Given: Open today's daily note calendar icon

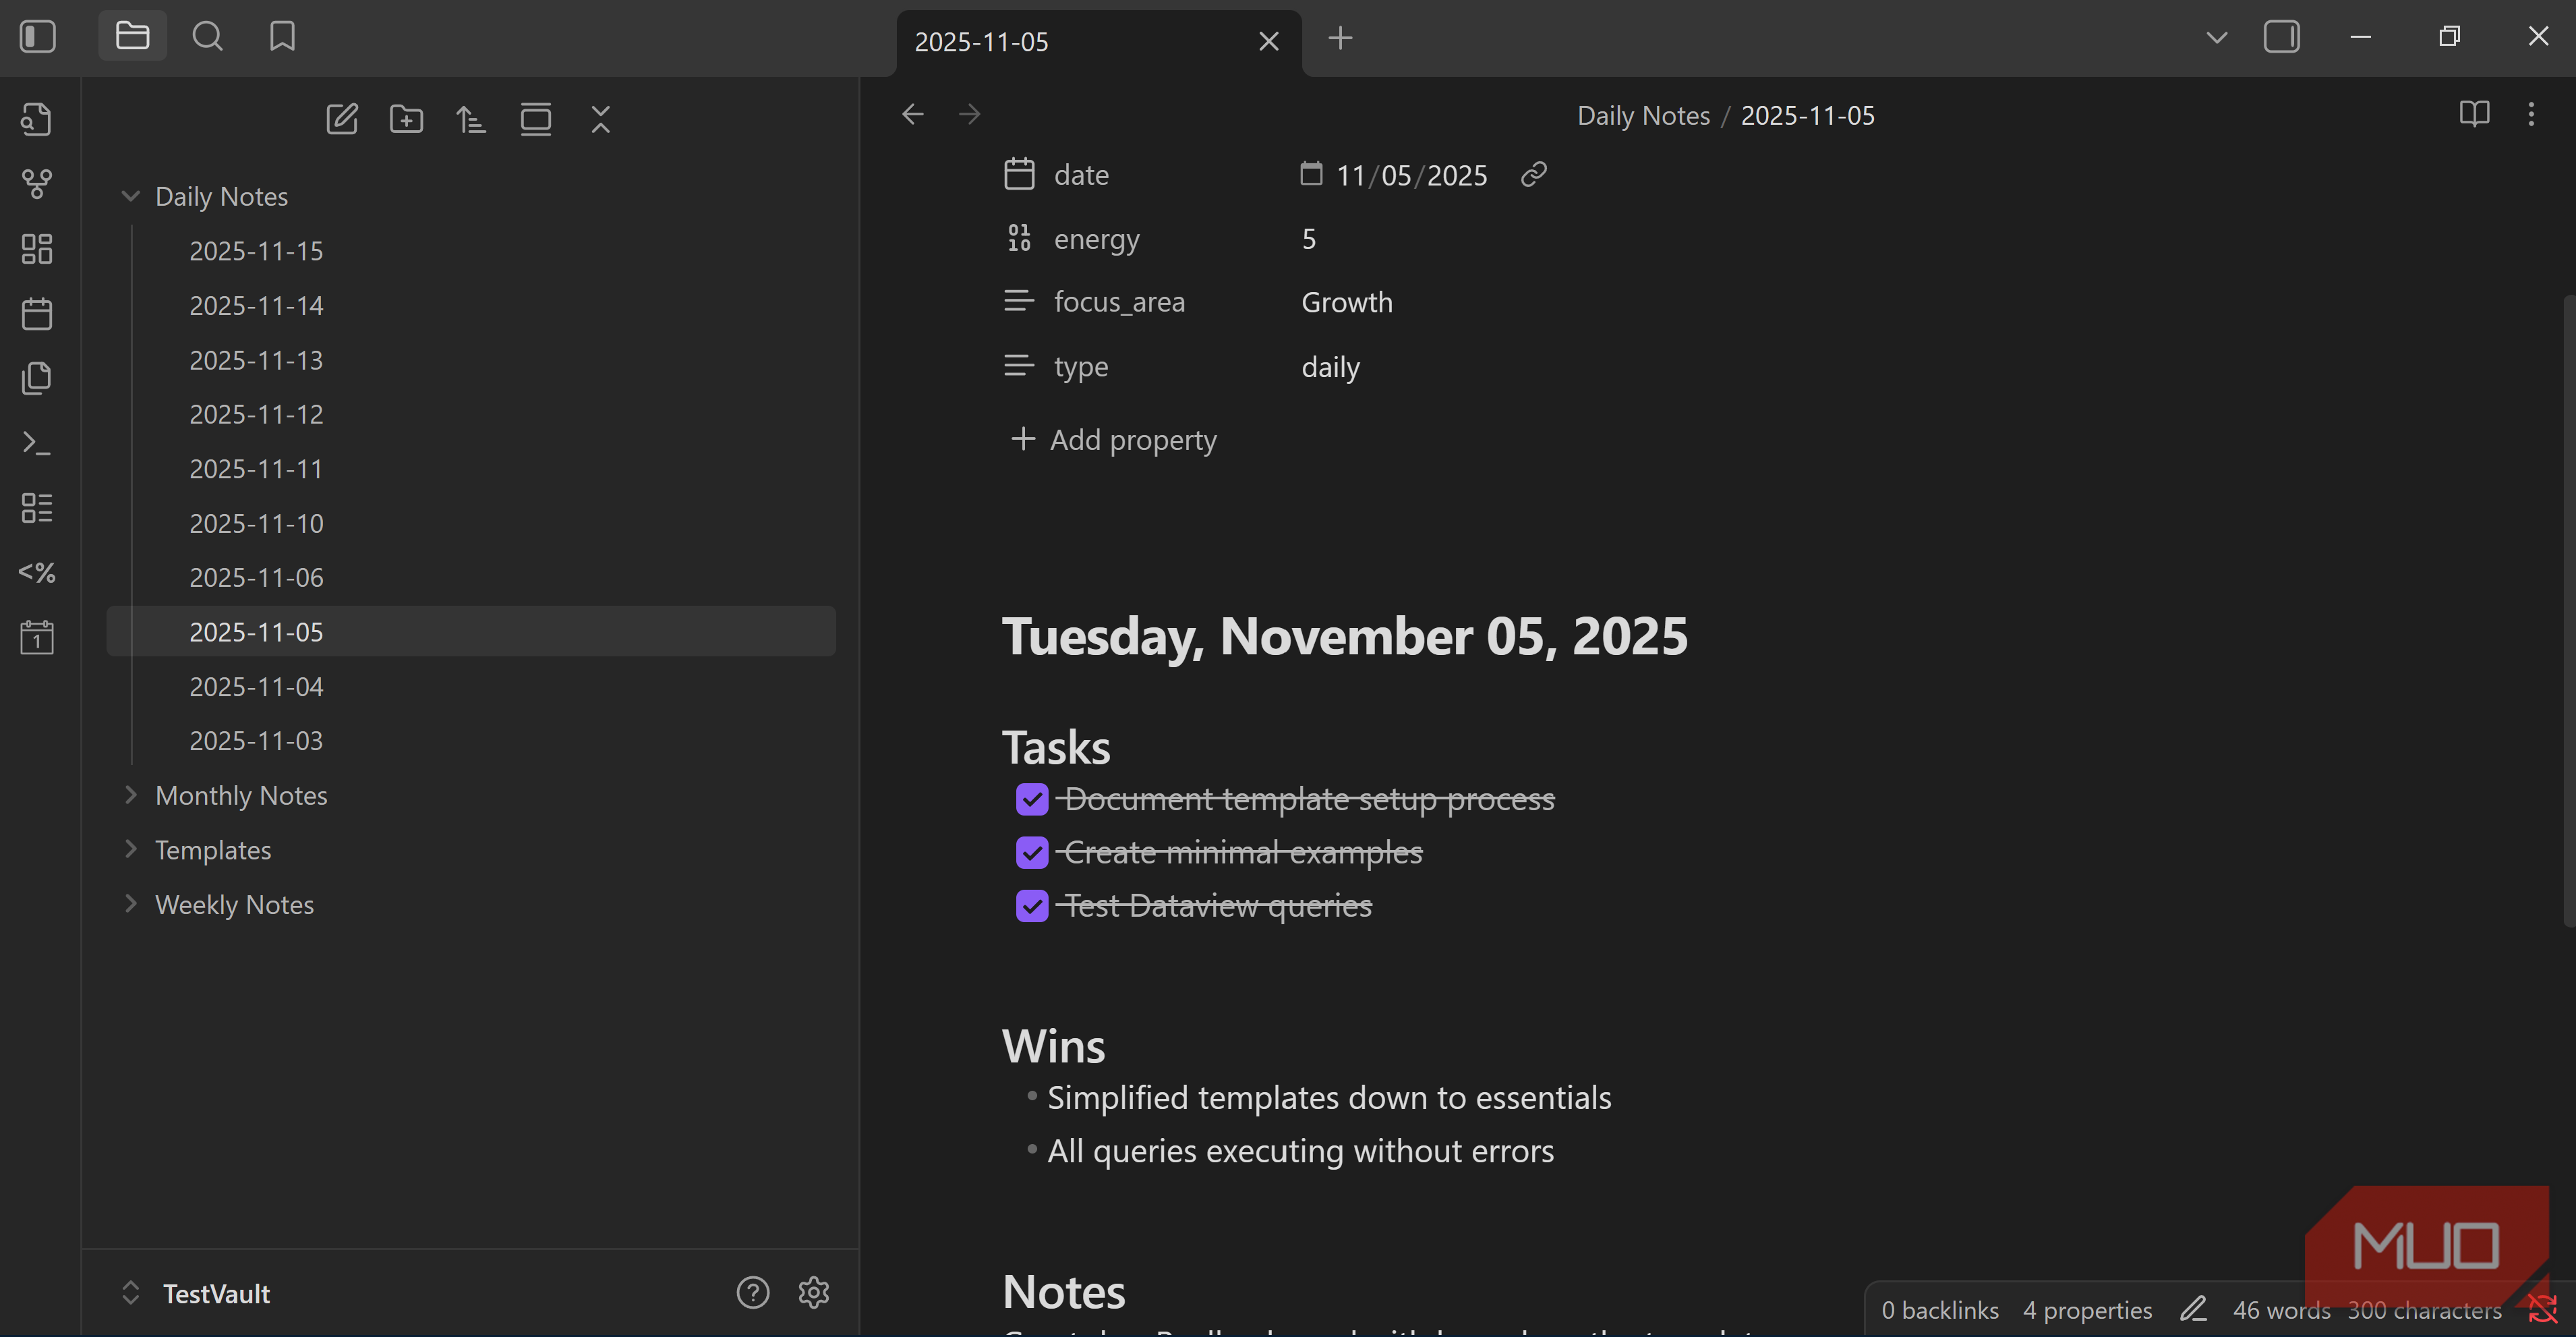Looking at the screenshot, I should pyautogui.click(x=37, y=313).
